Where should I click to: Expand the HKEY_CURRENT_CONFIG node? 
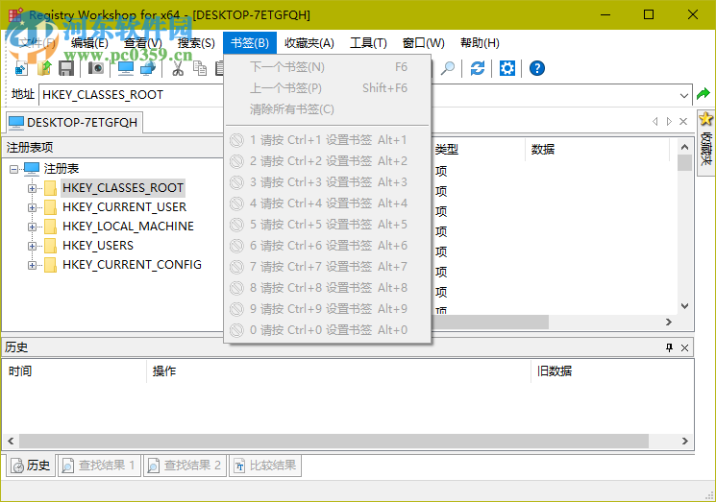[x=32, y=265]
